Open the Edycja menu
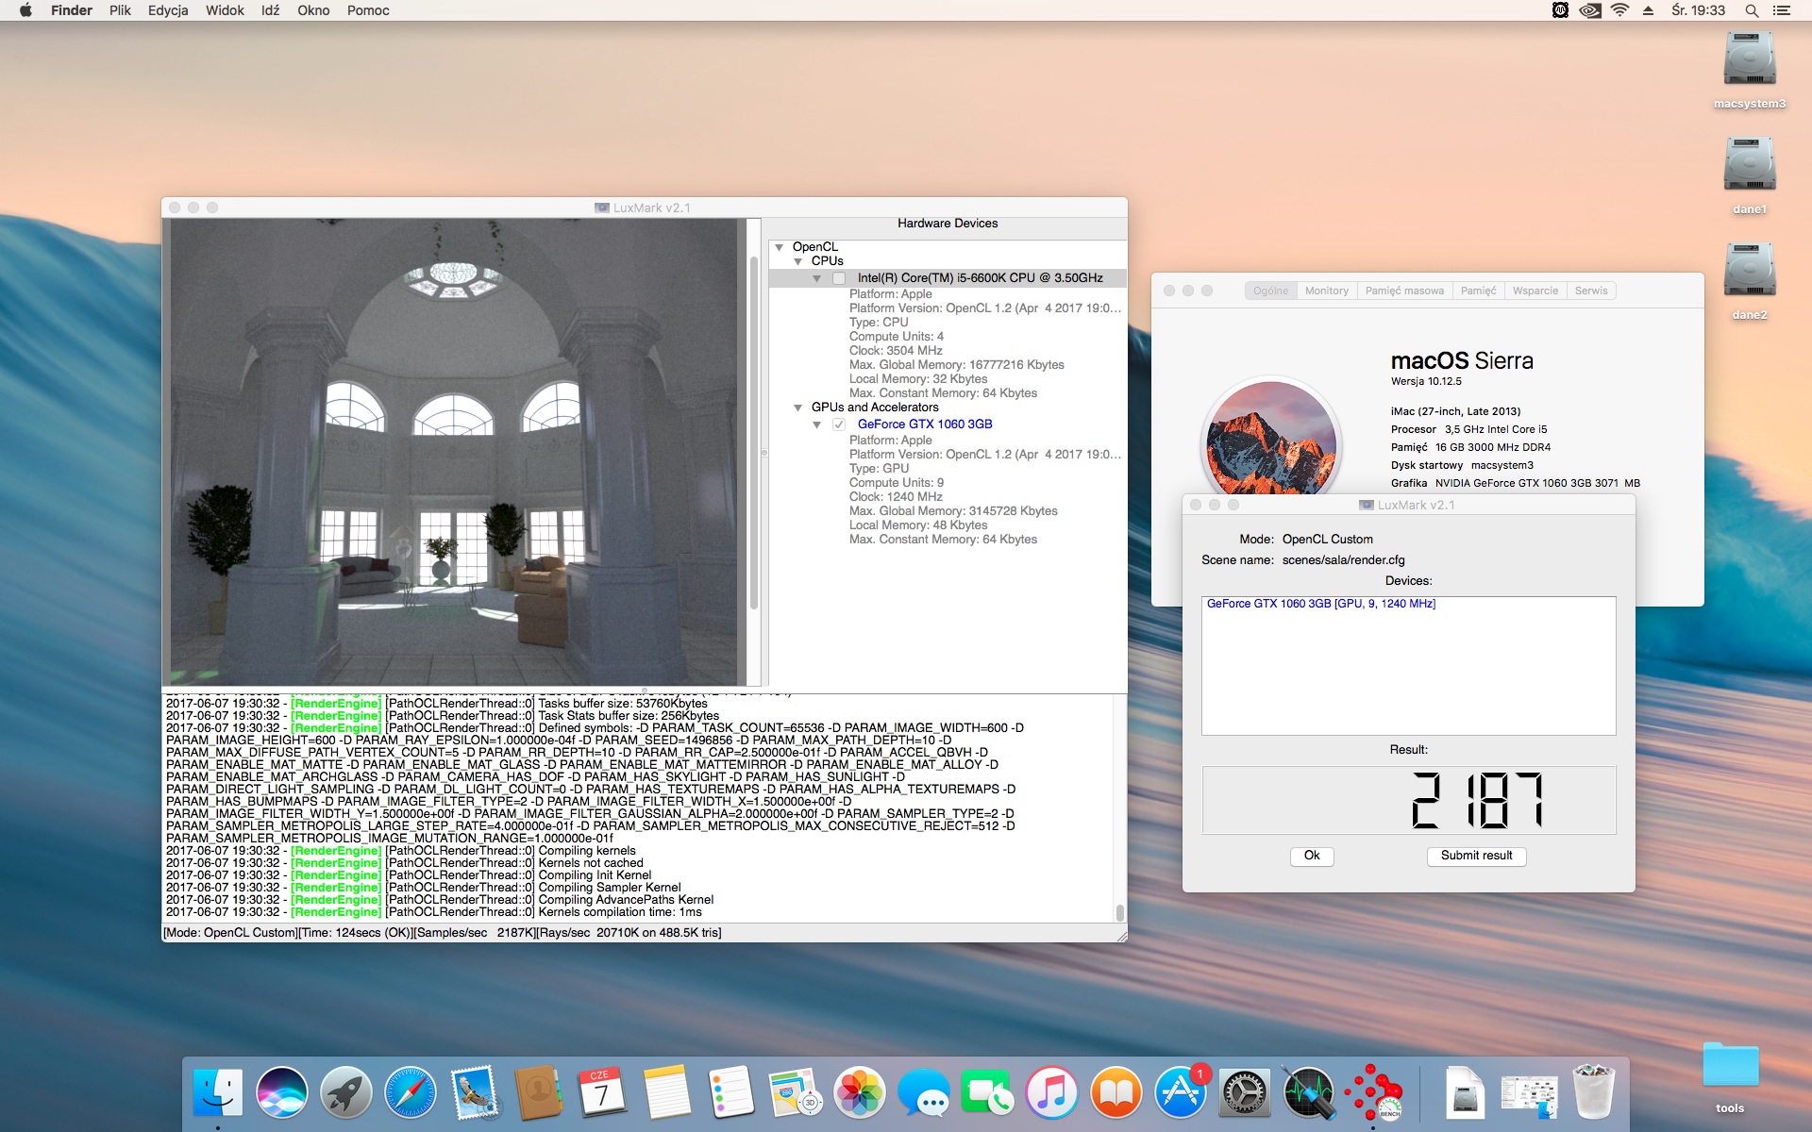The image size is (1812, 1132). pyautogui.click(x=168, y=10)
